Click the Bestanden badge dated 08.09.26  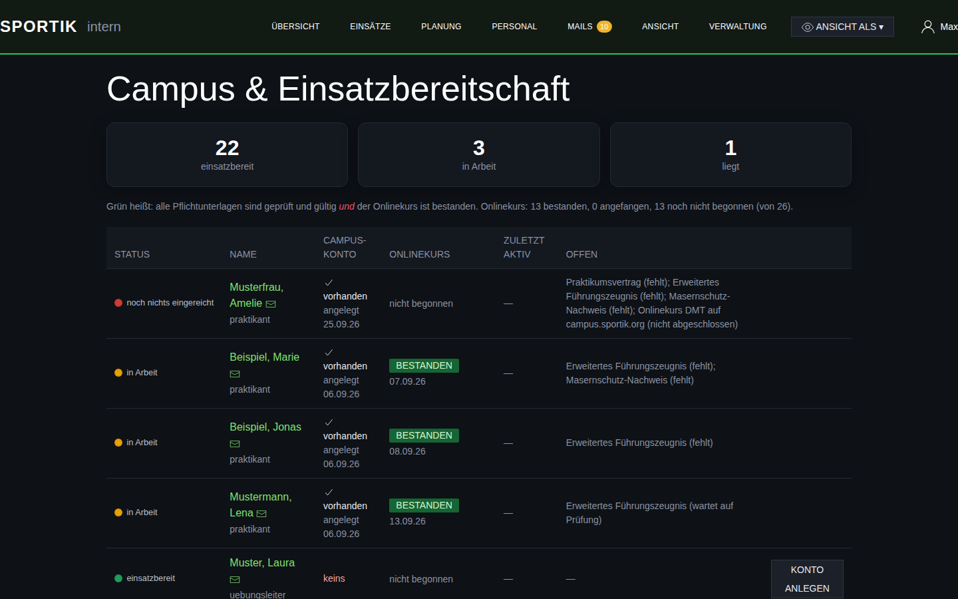point(424,436)
